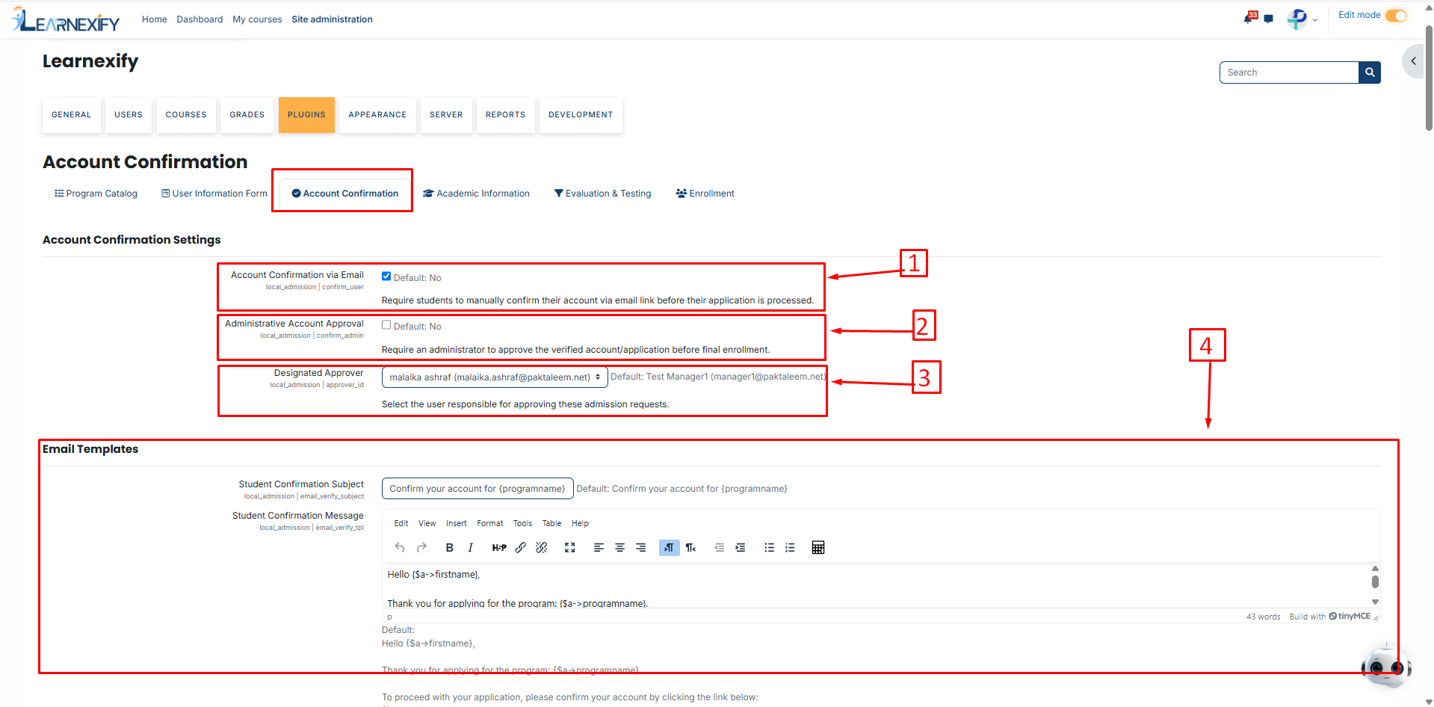Click the editor vertical scrollbar thumb

[x=1375, y=581]
